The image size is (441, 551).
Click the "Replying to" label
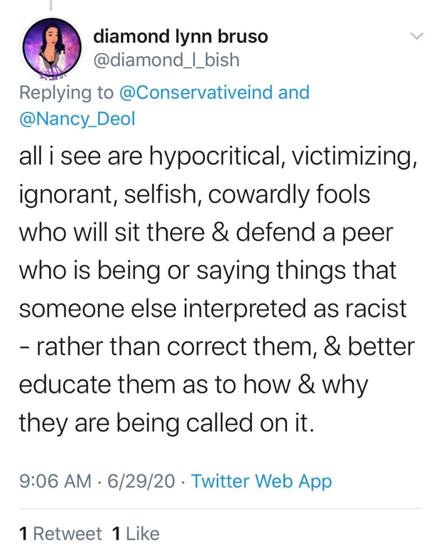point(64,92)
